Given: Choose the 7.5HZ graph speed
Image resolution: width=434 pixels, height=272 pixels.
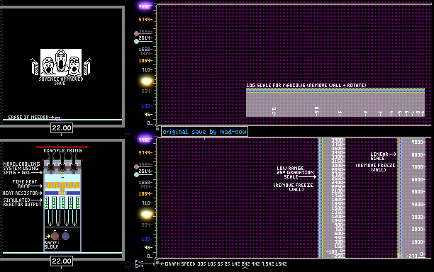Looking at the screenshot, I should [x=268, y=264].
